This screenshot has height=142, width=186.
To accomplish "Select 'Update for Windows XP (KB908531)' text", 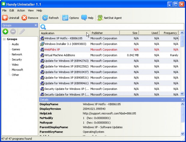I will 67,78.
